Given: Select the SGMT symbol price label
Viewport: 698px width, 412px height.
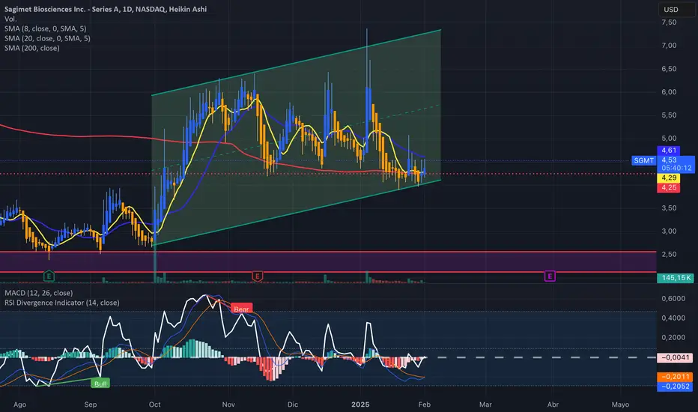Looking at the screenshot, I should [x=643, y=160].
